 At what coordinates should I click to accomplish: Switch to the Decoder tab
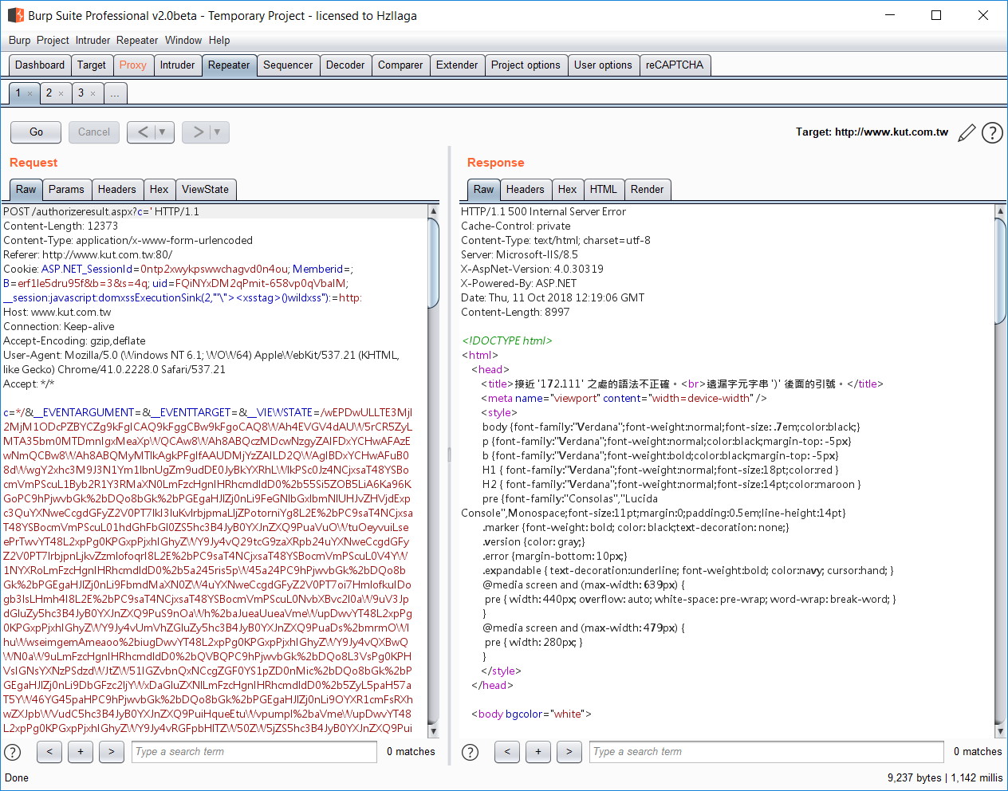coord(345,65)
